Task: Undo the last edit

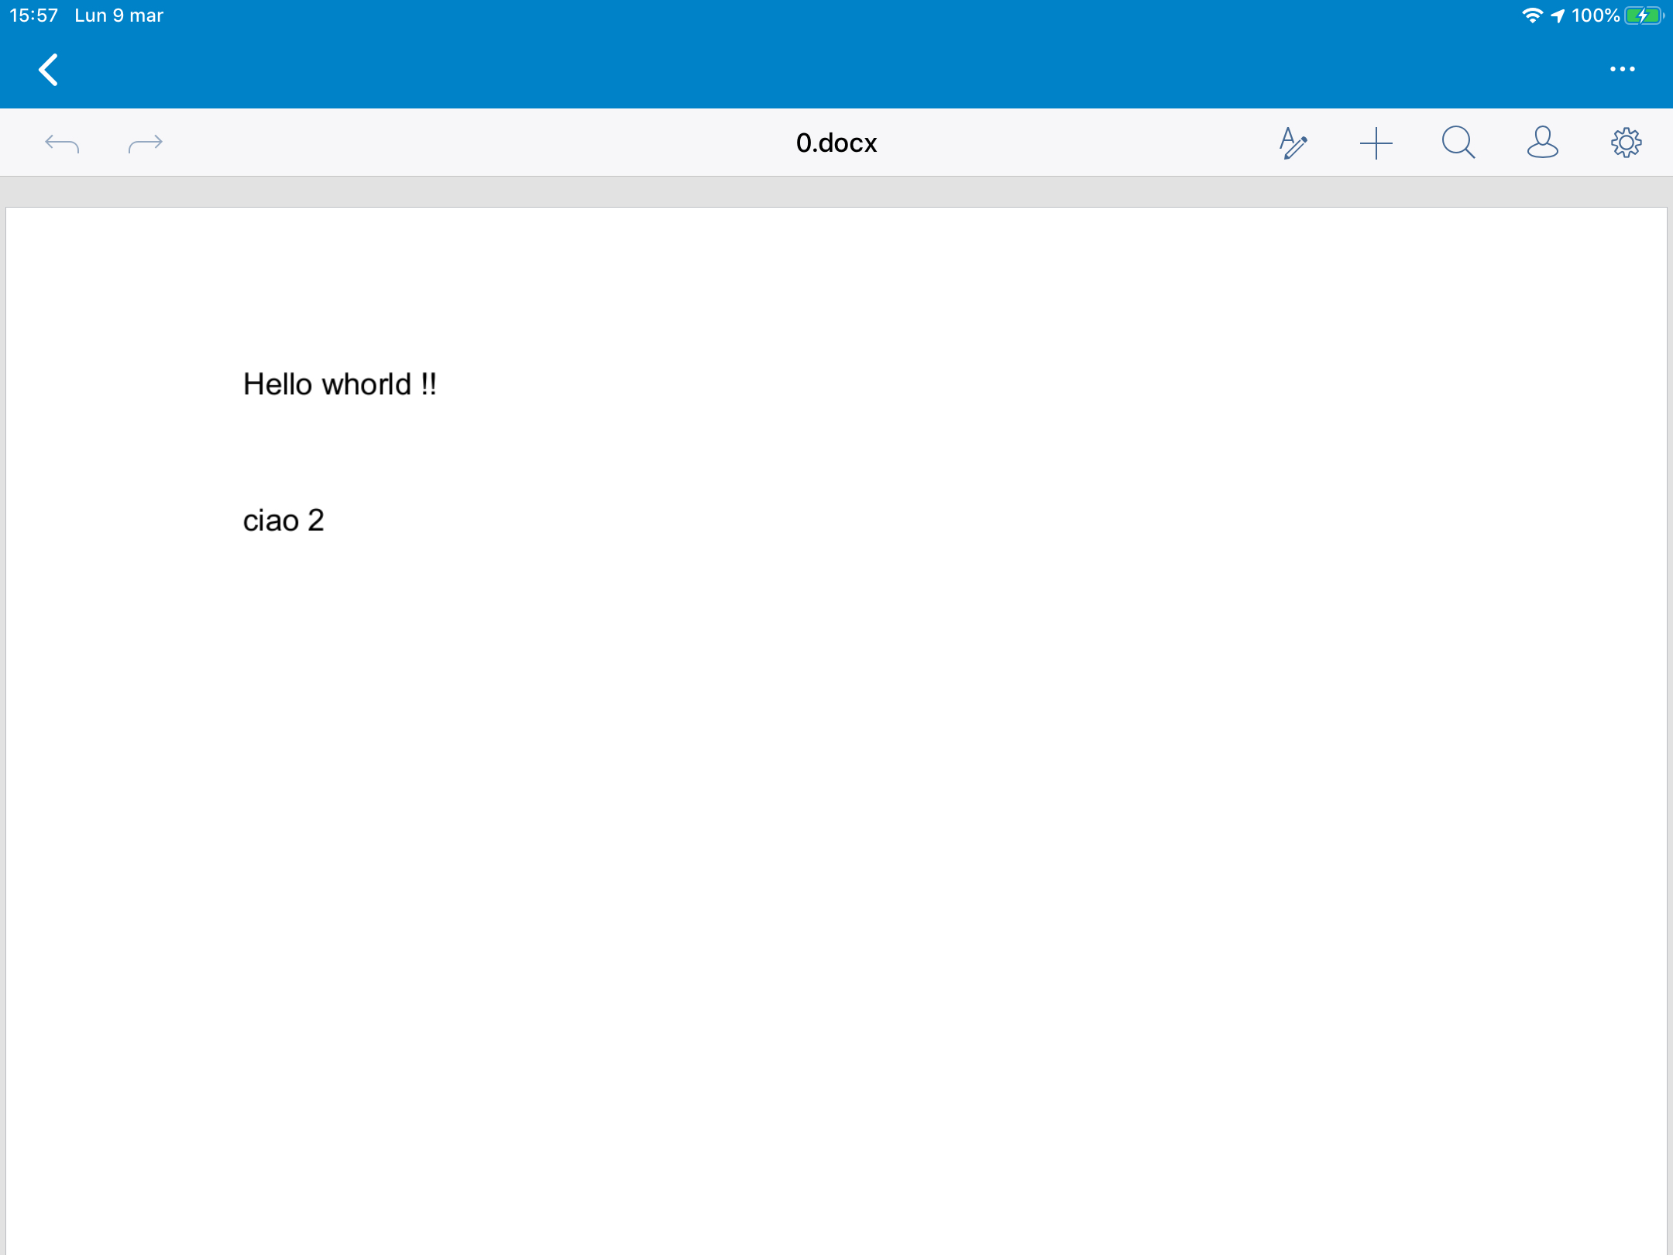Action: pos(62,143)
